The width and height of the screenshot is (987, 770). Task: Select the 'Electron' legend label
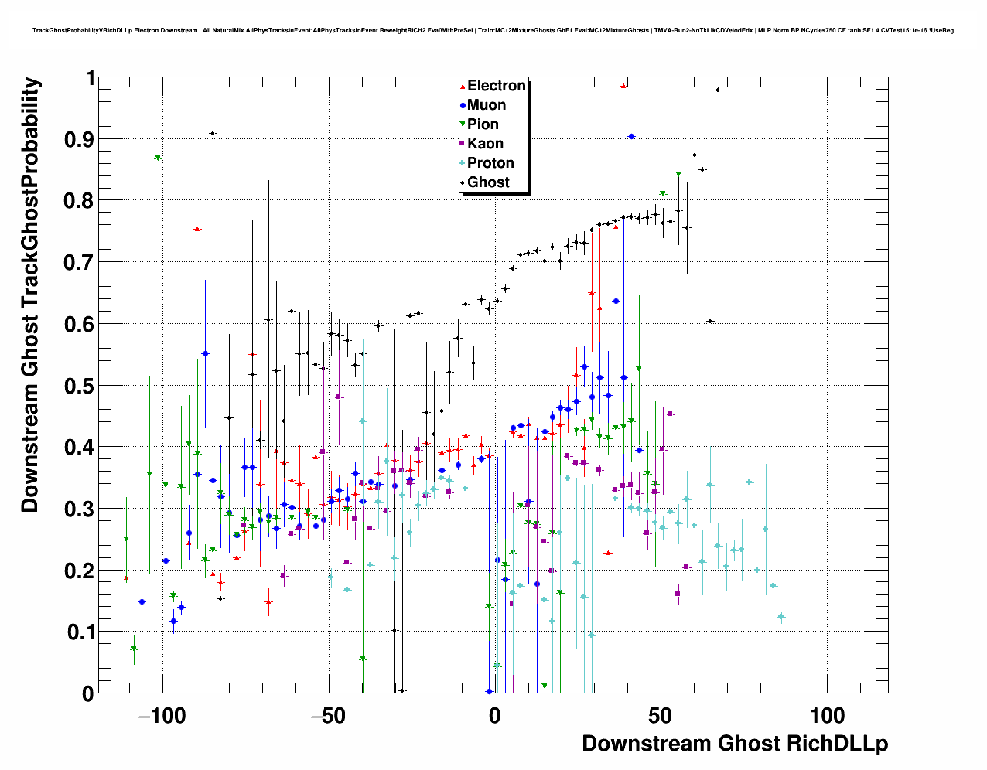pos(497,86)
